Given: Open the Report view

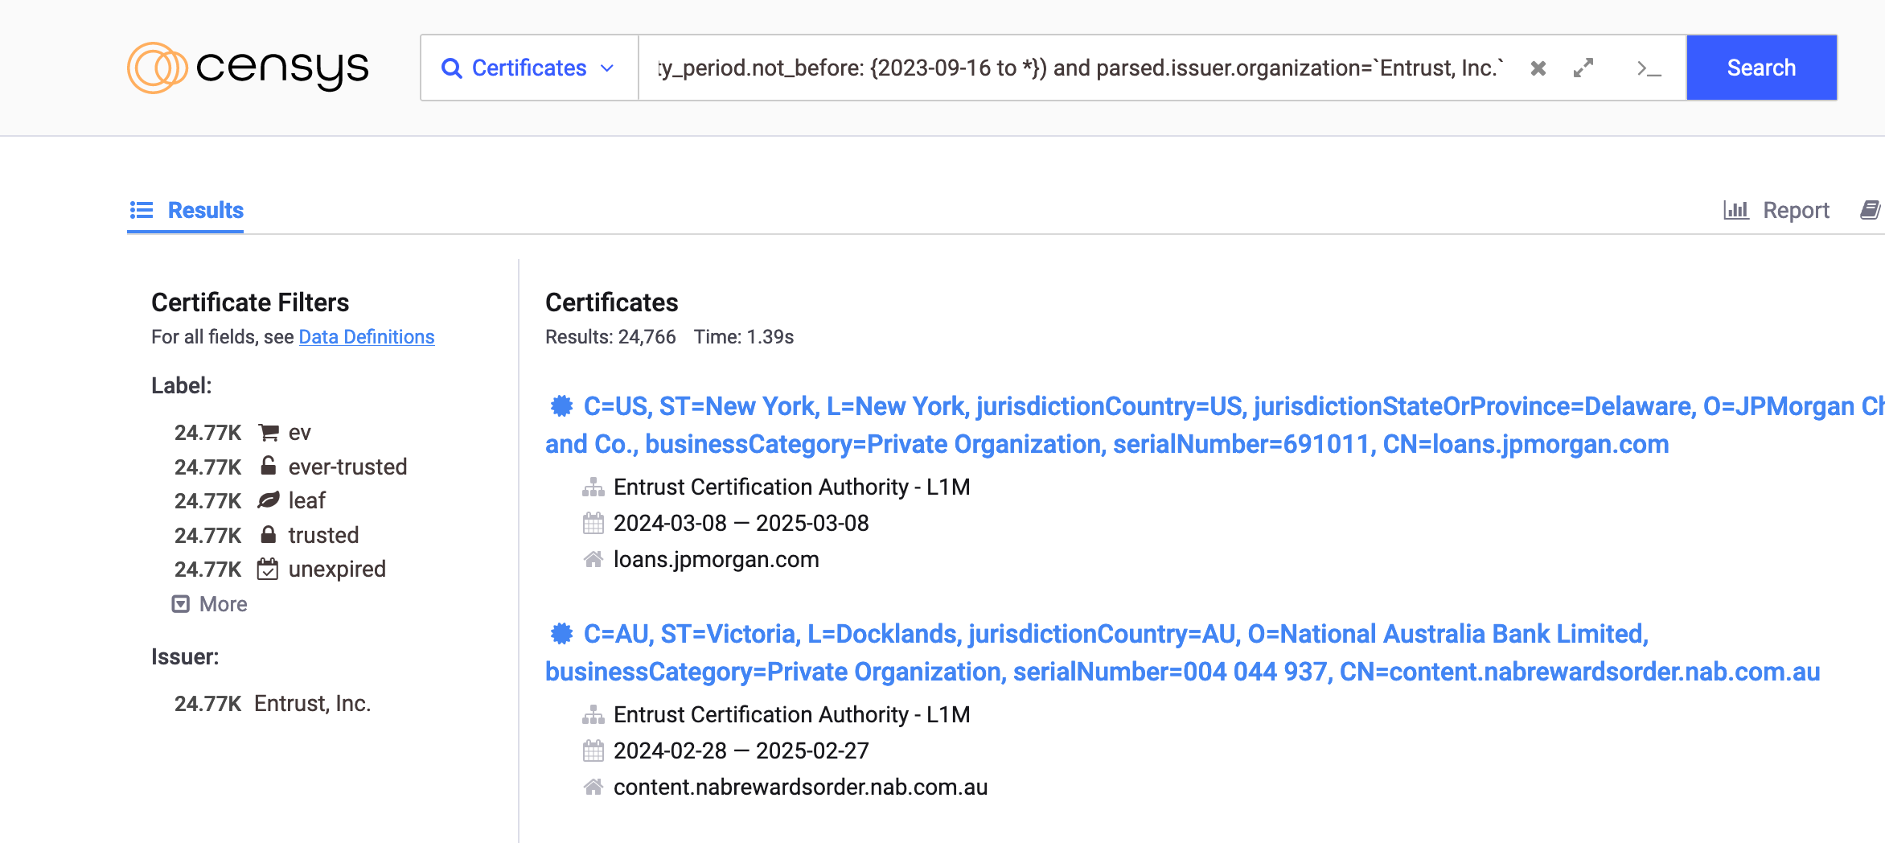Looking at the screenshot, I should pyautogui.click(x=1796, y=210).
